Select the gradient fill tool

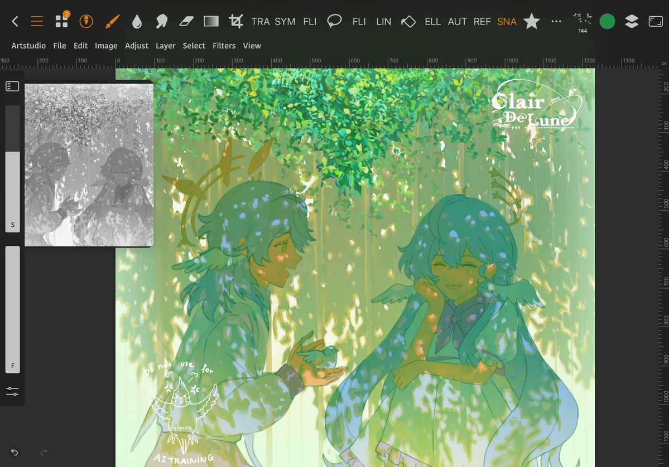[211, 21]
